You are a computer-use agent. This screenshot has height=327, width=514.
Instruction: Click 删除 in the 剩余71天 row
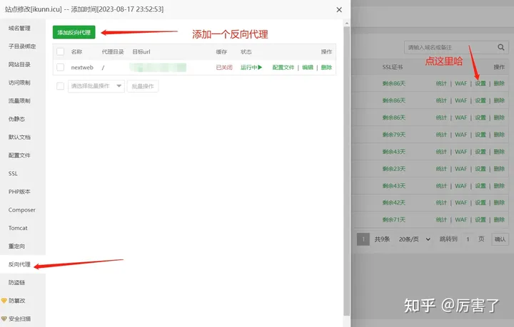click(x=499, y=219)
